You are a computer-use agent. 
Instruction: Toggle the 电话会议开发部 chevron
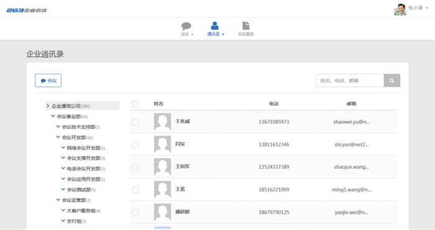coord(63,168)
